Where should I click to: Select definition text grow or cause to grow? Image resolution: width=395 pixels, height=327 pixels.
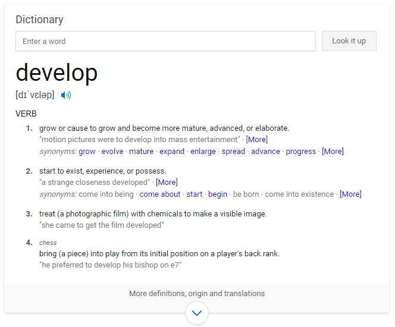click(x=164, y=128)
